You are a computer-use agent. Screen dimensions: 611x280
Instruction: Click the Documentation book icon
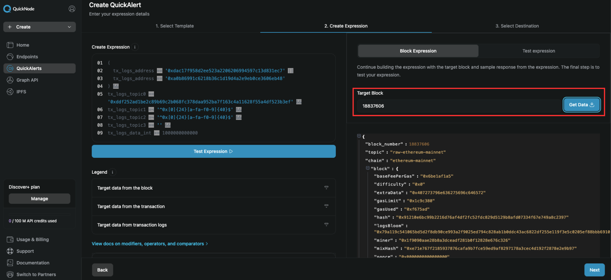[10, 263]
